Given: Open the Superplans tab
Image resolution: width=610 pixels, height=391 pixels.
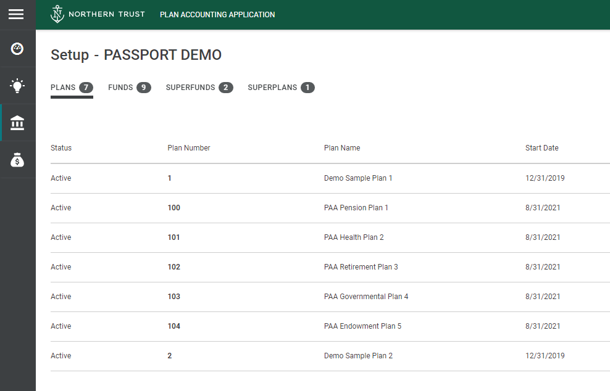Looking at the screenshot, I should coord(281,88).
